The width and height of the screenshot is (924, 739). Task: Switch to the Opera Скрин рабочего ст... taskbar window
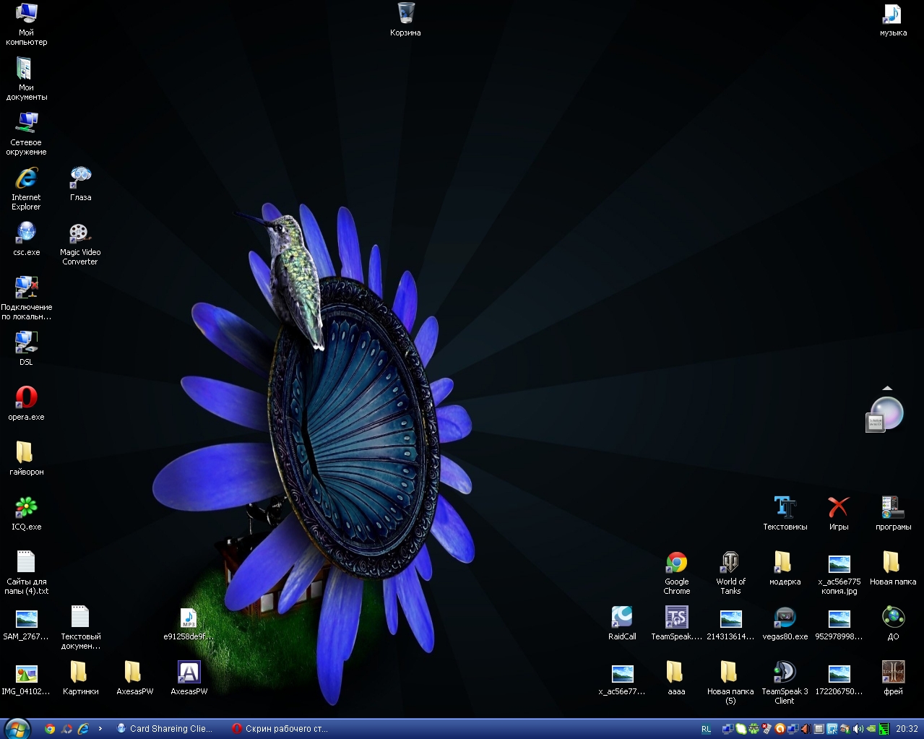point(280,729)
